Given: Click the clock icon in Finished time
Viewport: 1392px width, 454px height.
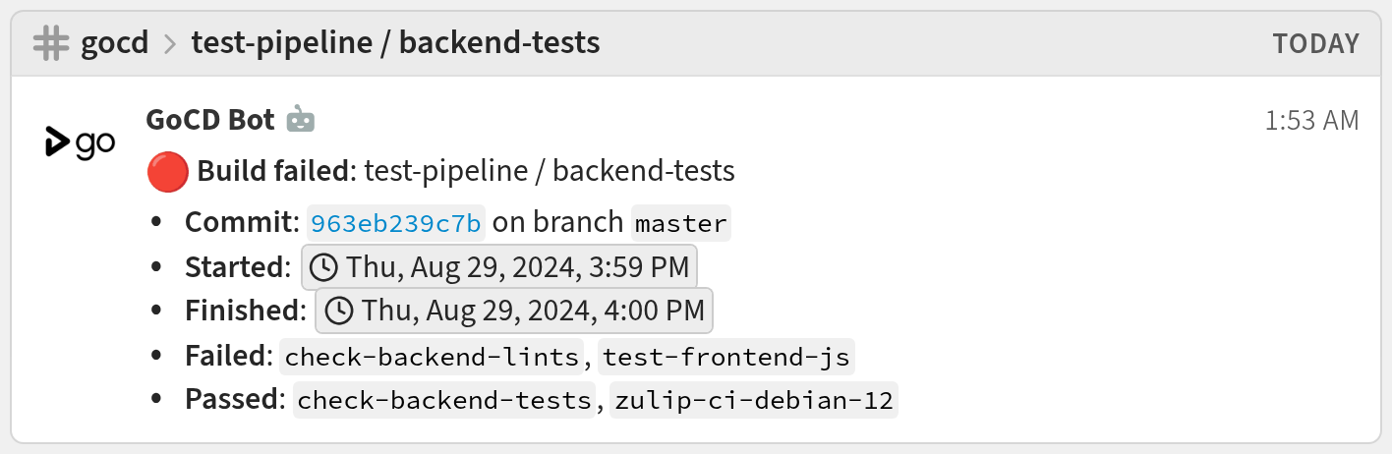Looking at the screenshot, I should [338, 312].
